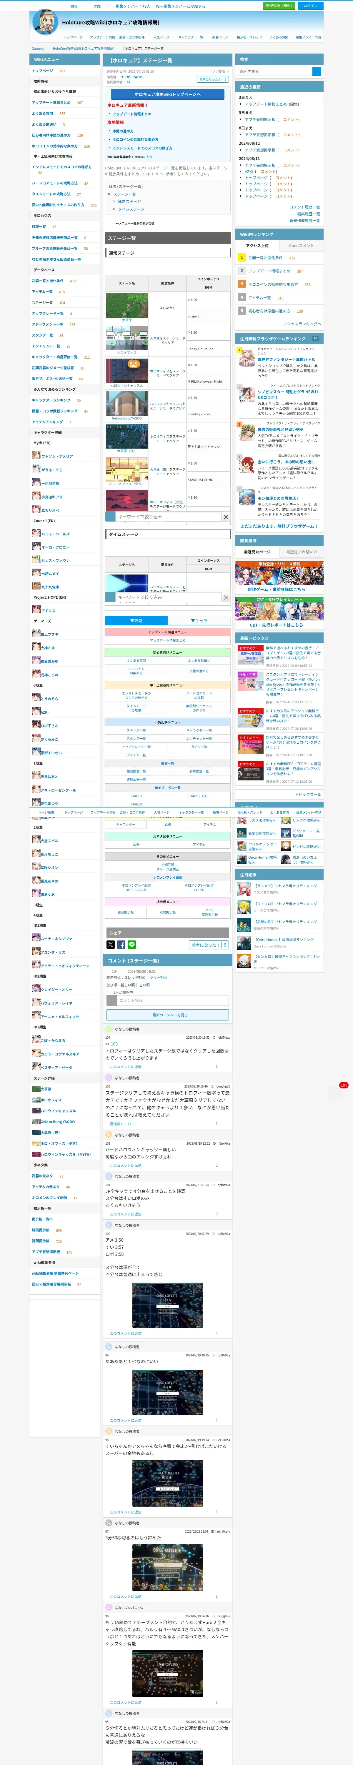This screenshot has width=353, height=1765.
Task: Open Once Human攻略Wiki icon
Action: tap(242, 859)
